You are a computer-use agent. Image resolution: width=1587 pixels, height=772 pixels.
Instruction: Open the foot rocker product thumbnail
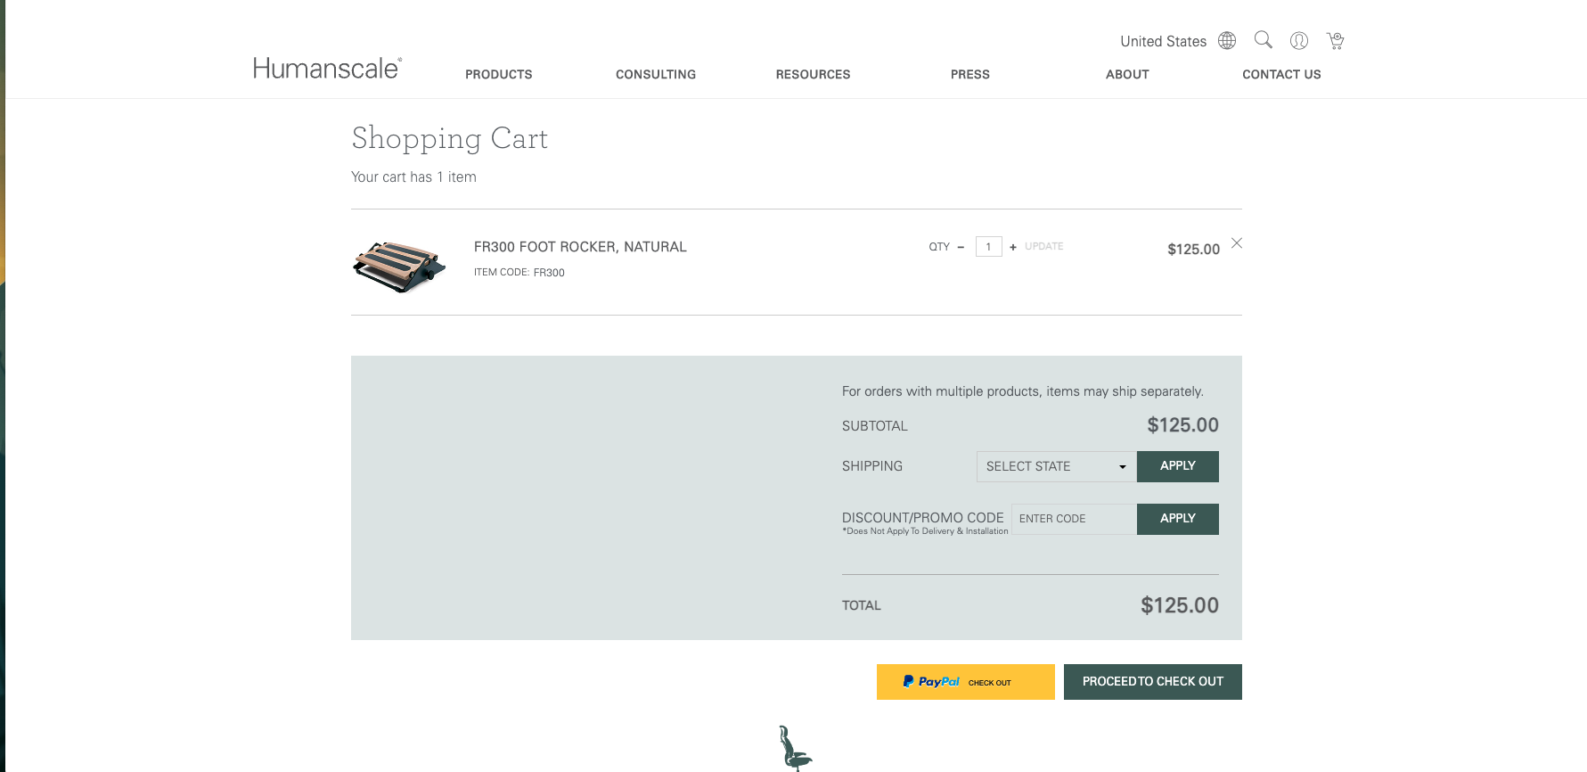coord(398,266)
